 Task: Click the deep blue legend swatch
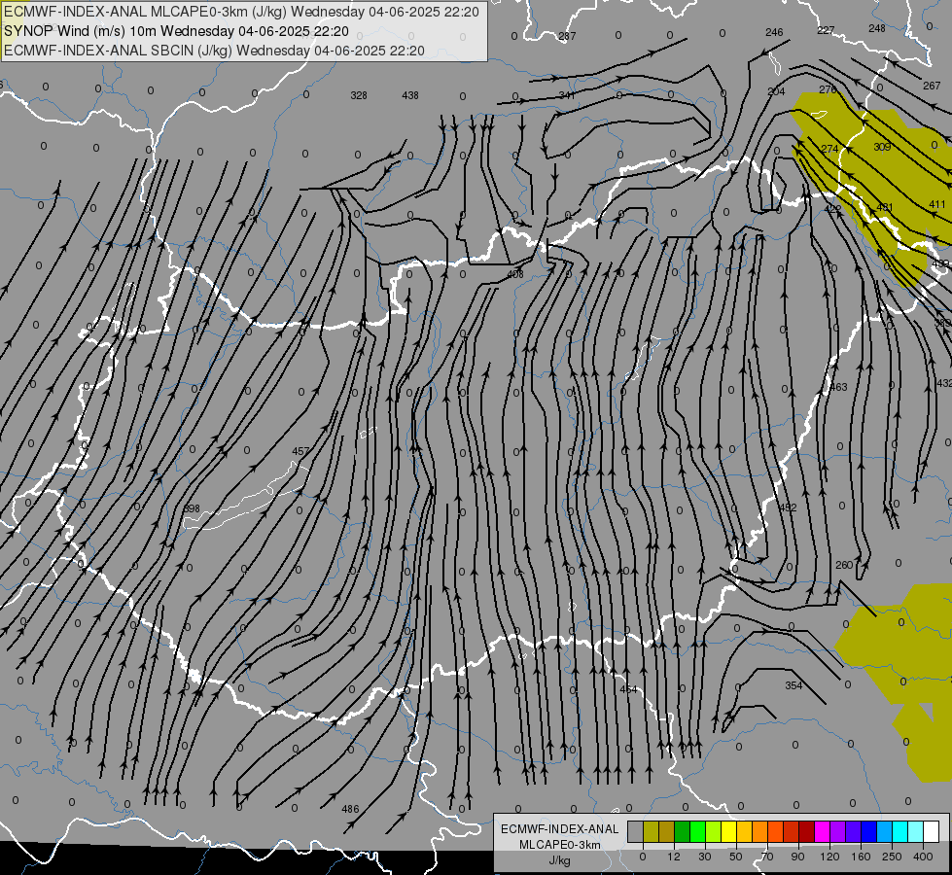[868, 831]
